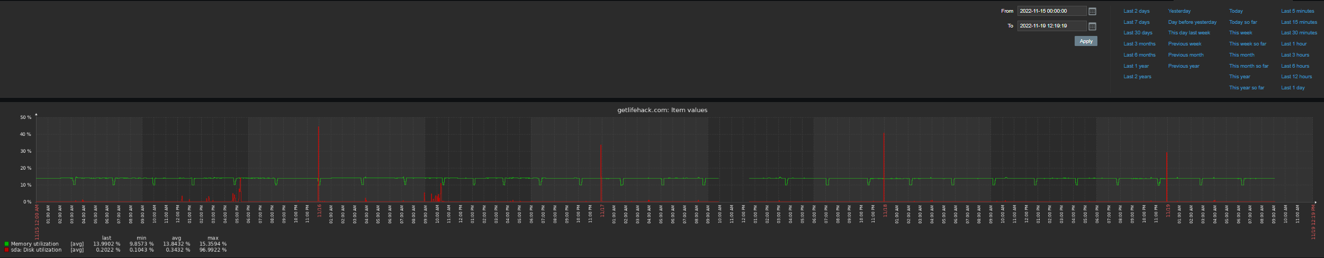
Task: Click the green Memory utilization legend swatch
Action: [6, 244]
